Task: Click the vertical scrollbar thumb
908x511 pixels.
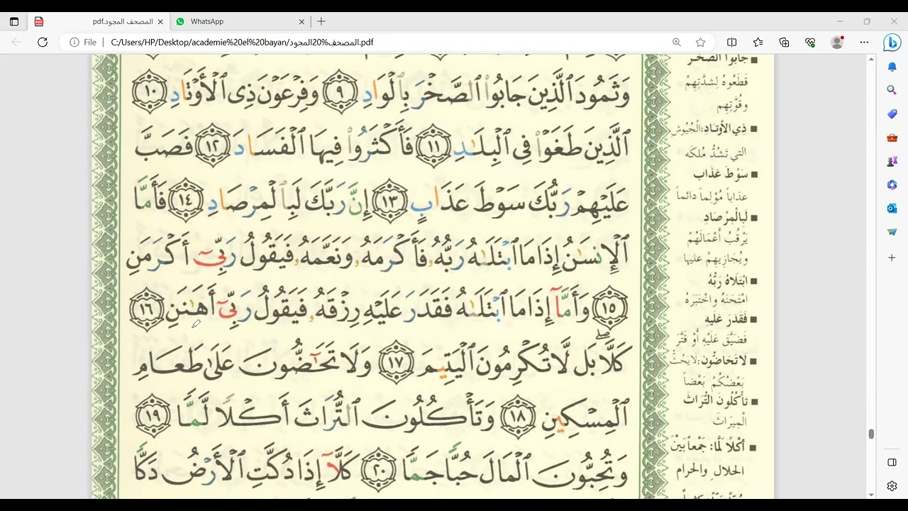Action: pyautogui.click(x=871, y=434)
